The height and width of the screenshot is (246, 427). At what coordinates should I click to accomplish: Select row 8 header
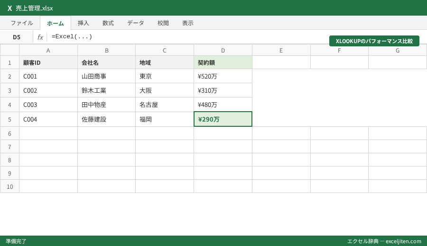[9, 160]
